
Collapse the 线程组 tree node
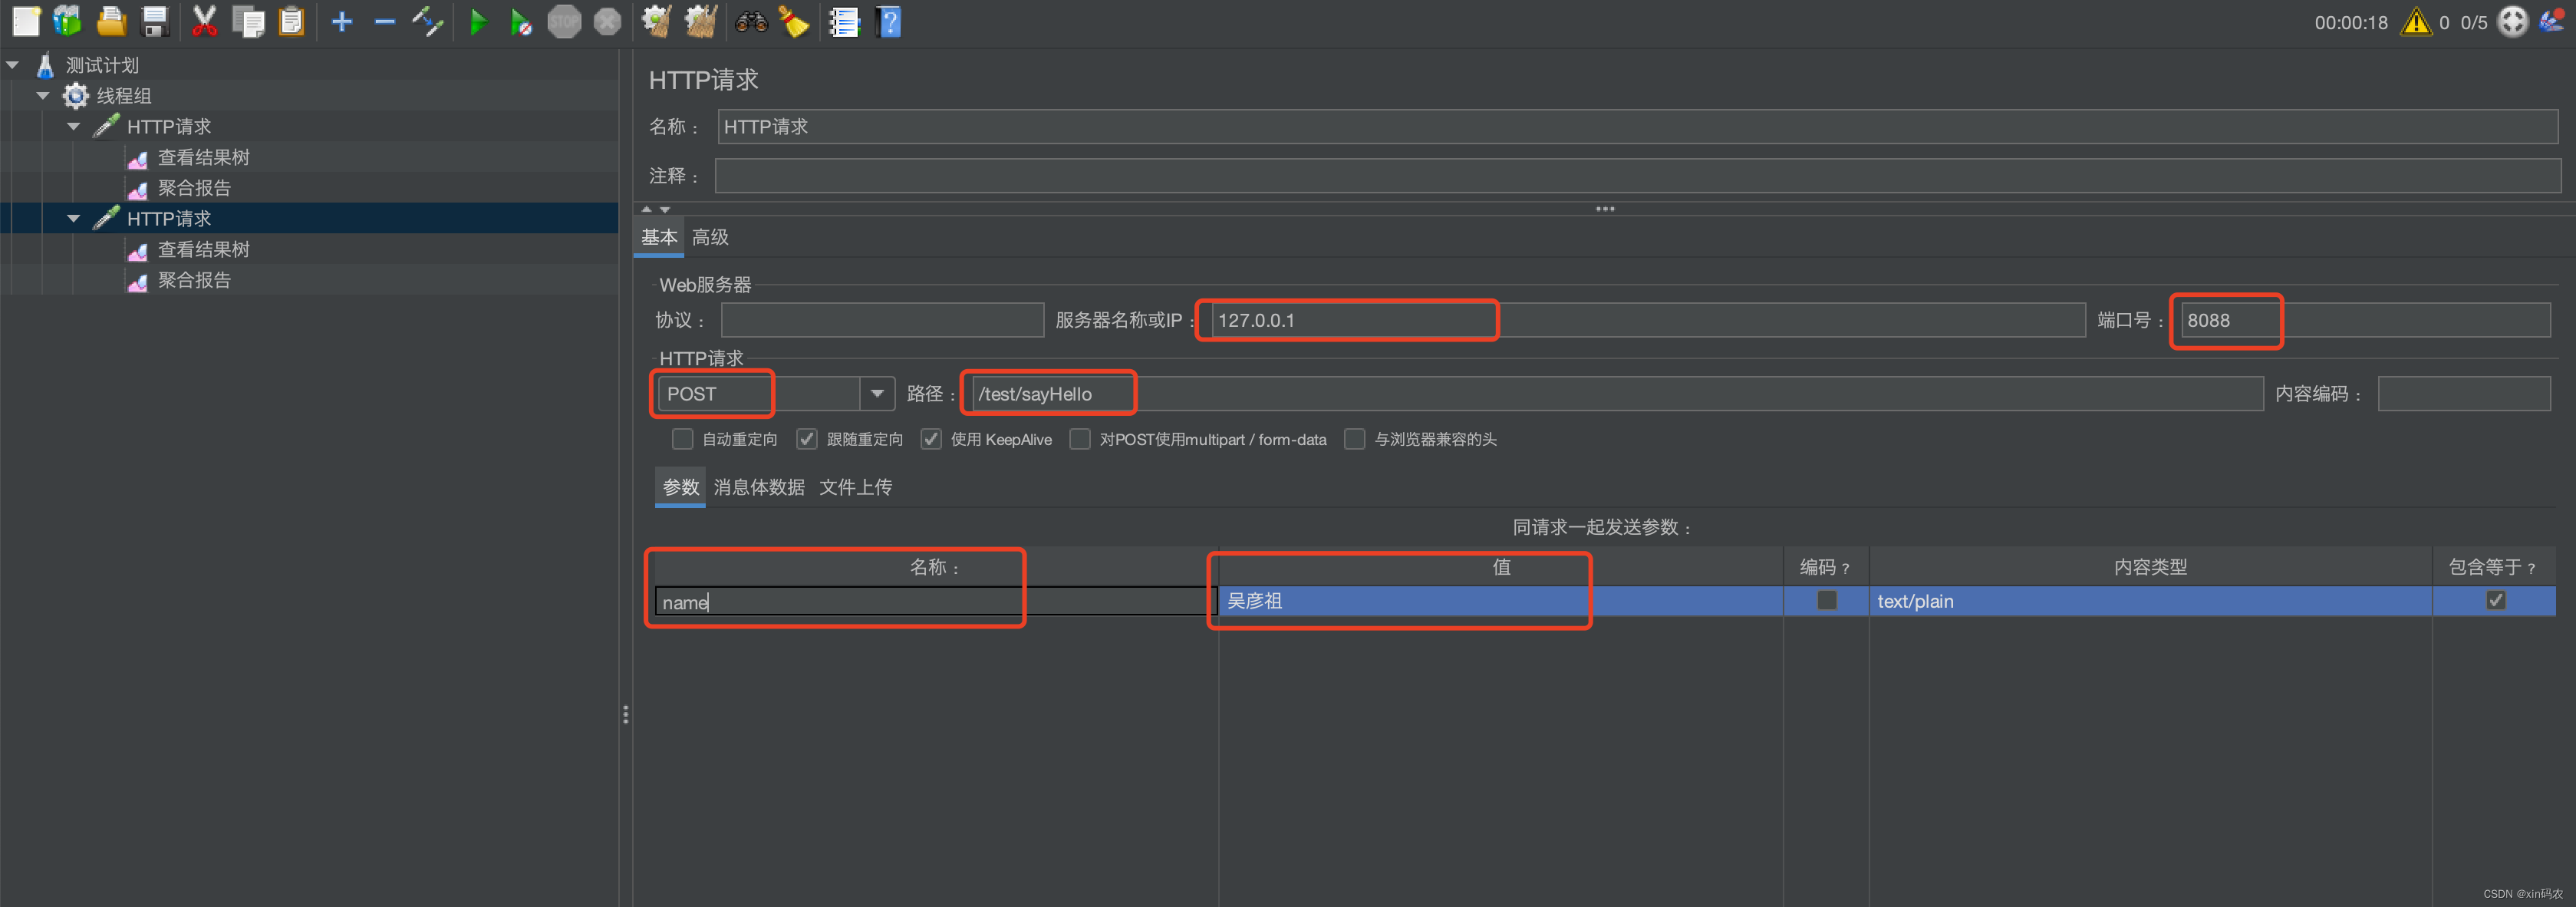pyautogui.click(x=43, y=95)
